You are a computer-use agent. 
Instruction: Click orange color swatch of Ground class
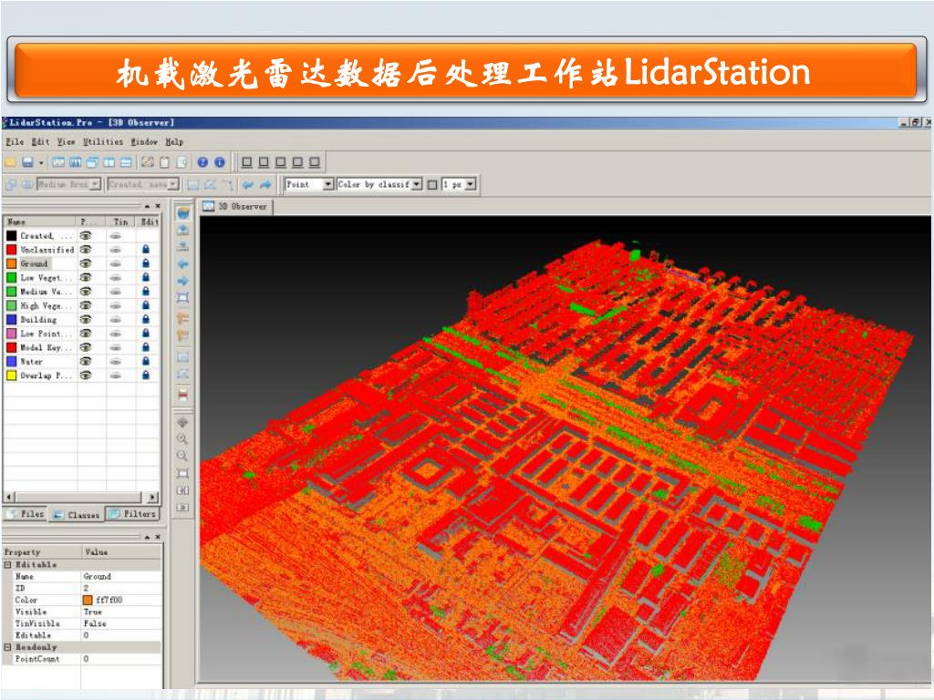click(x=11, y=263)
